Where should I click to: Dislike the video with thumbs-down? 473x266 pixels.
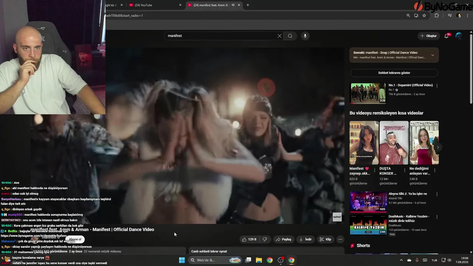pyautogui.click(x=265, y=239)
